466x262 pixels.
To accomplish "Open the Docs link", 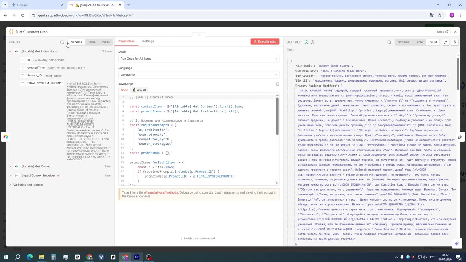I will pos(442,32).
